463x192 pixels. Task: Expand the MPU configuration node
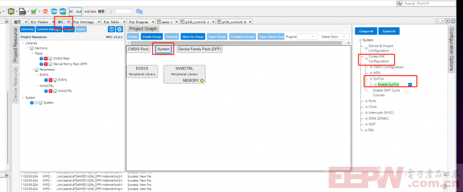pyautogui.click(x=371, y=73)
